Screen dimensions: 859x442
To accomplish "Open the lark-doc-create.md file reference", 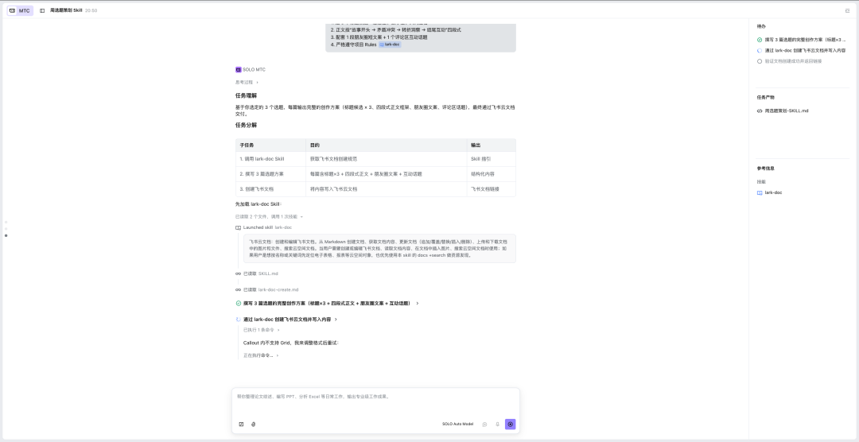I will (278, 289).
